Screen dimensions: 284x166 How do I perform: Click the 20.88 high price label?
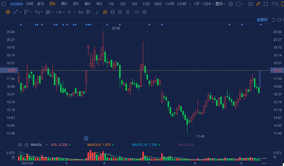coord(116,28)
